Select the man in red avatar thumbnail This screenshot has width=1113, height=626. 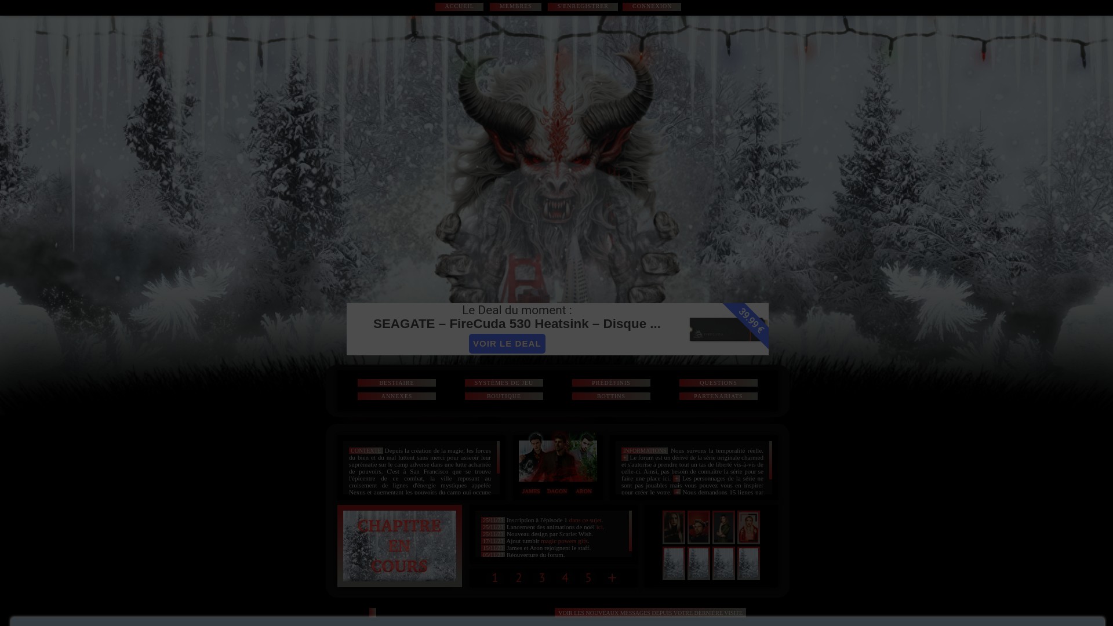point(699,527)
